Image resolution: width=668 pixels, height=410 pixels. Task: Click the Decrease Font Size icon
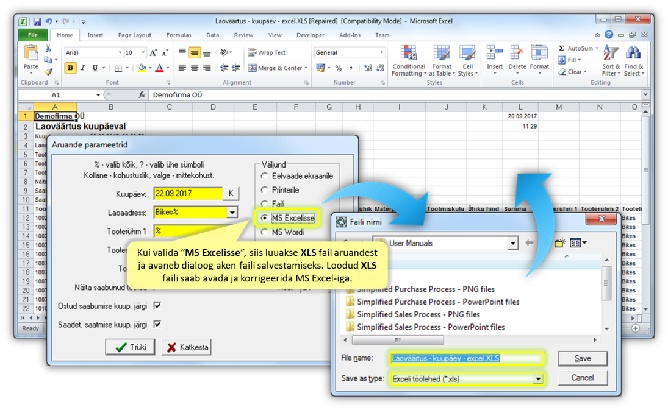point(165,53)
